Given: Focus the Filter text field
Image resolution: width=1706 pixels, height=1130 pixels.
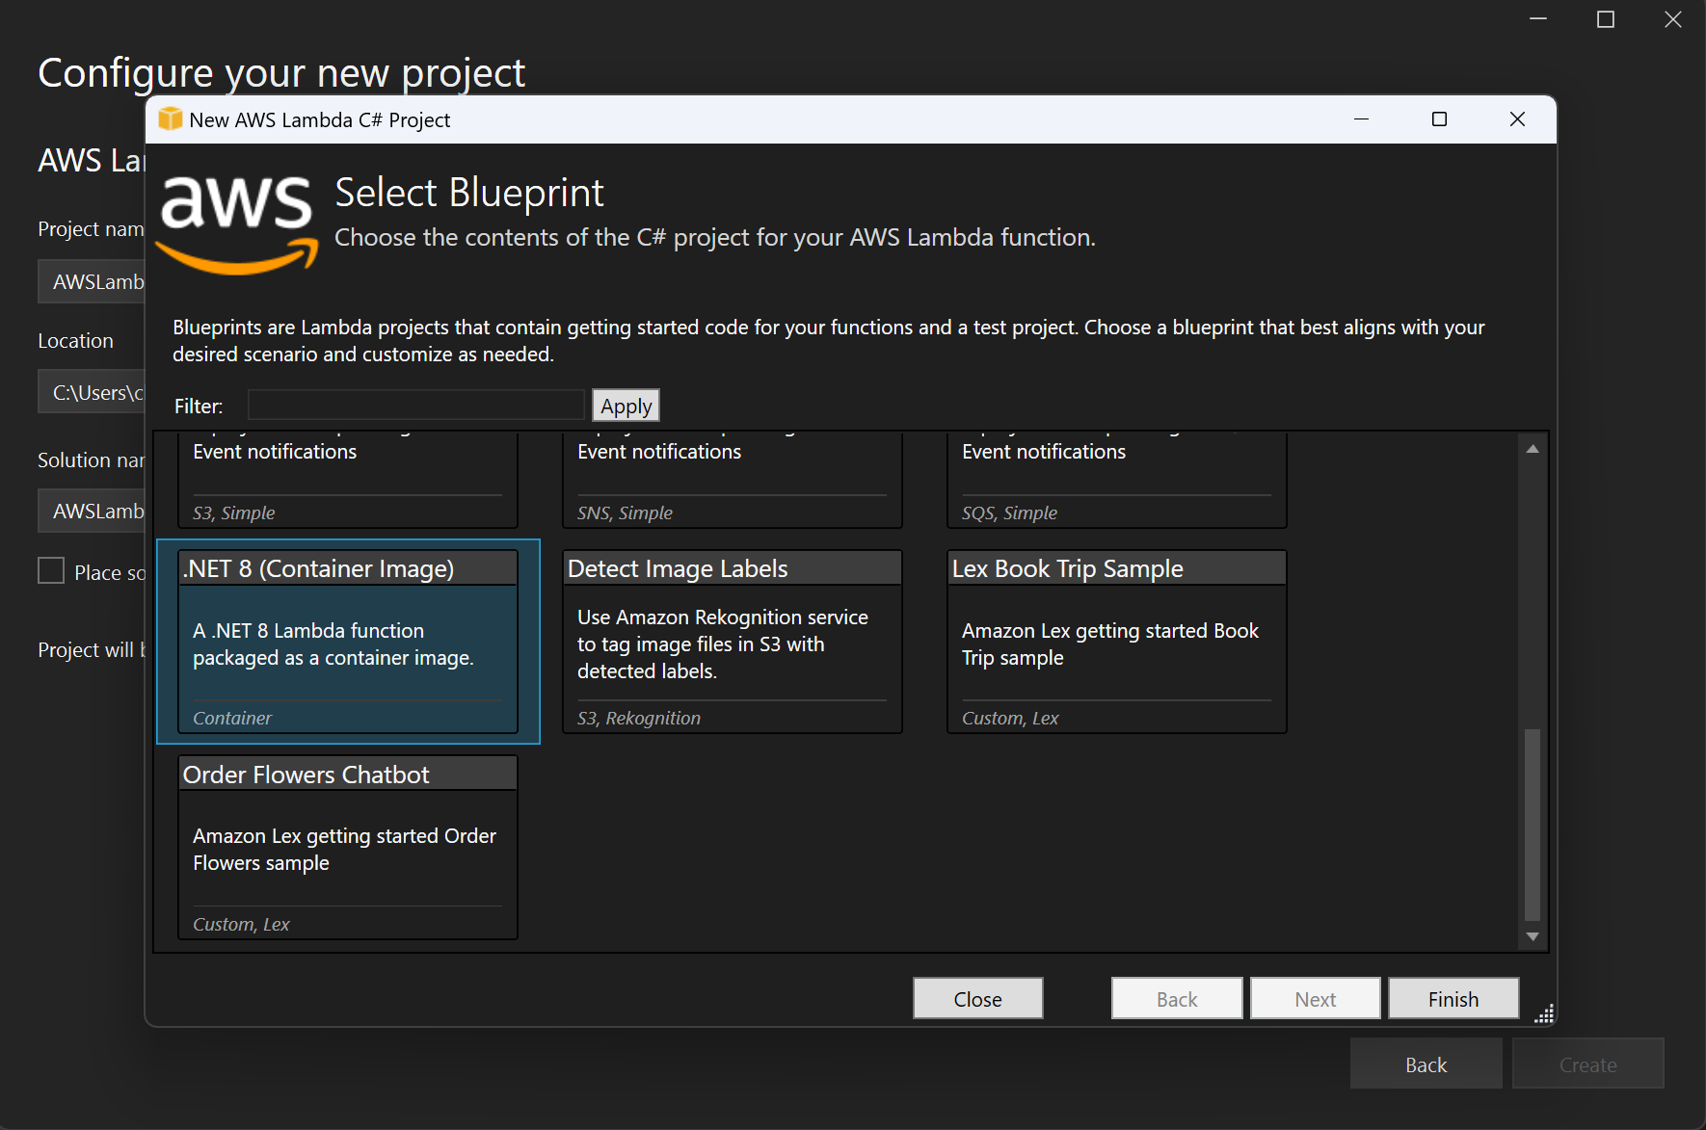Looking at the screenshot, I should point(415,406).
